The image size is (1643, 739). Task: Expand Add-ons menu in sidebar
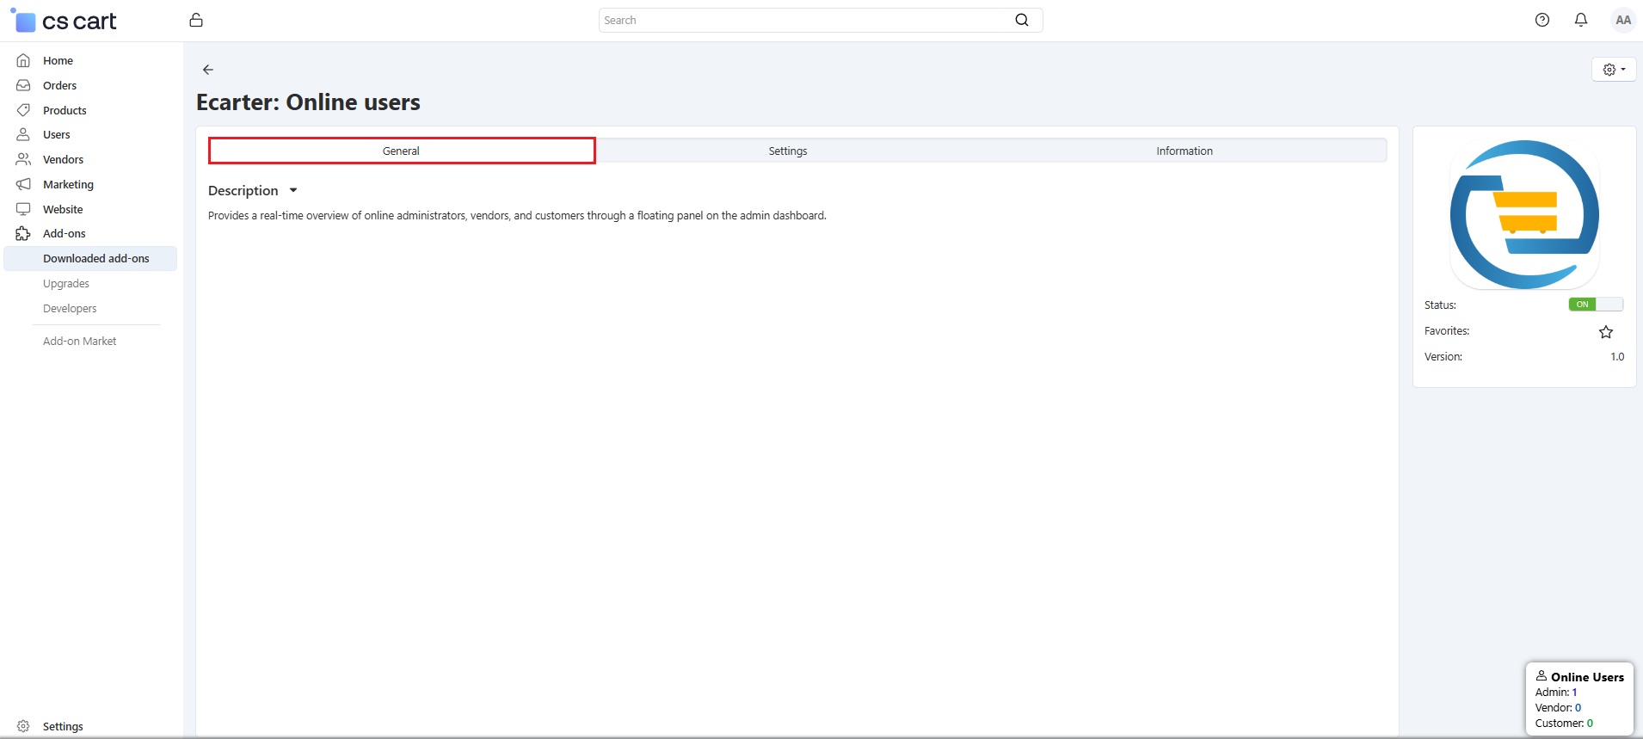[64, 234]
